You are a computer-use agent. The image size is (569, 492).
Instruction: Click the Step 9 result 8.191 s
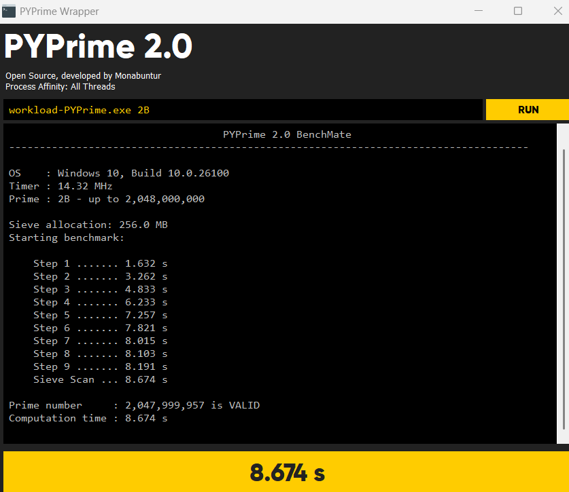pyautogui.click(x=101, y=366)
